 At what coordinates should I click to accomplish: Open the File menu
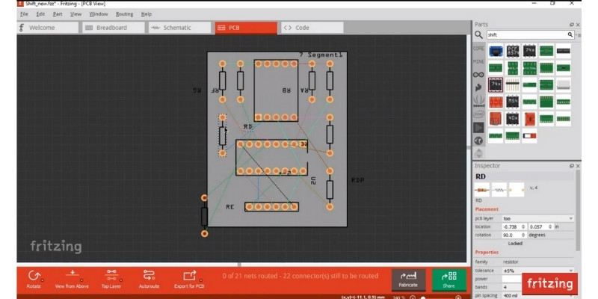(24, 14)
